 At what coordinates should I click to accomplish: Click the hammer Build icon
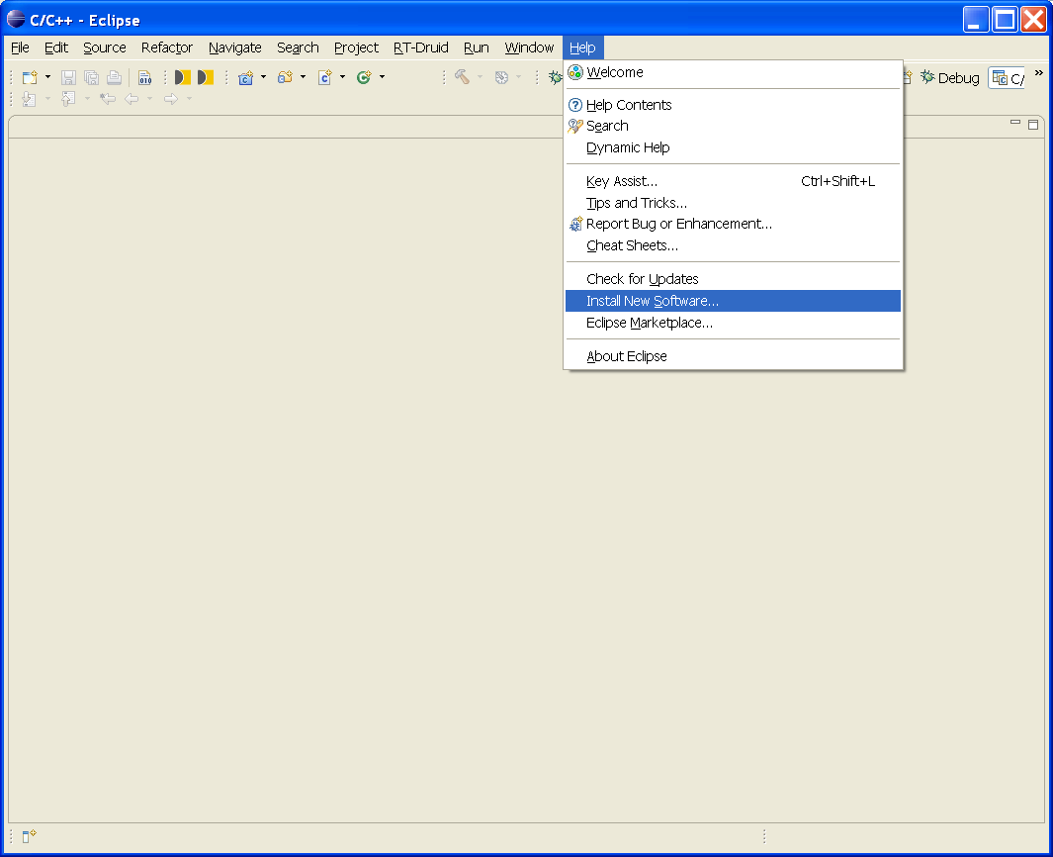462,77
